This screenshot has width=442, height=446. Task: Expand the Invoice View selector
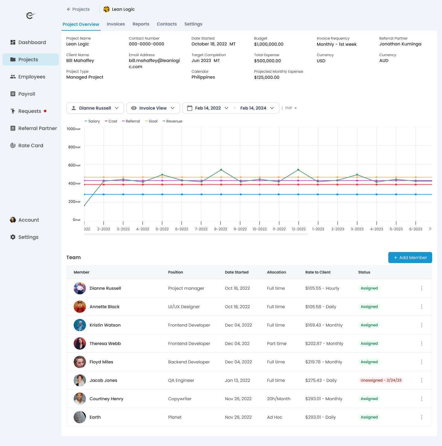153,108
